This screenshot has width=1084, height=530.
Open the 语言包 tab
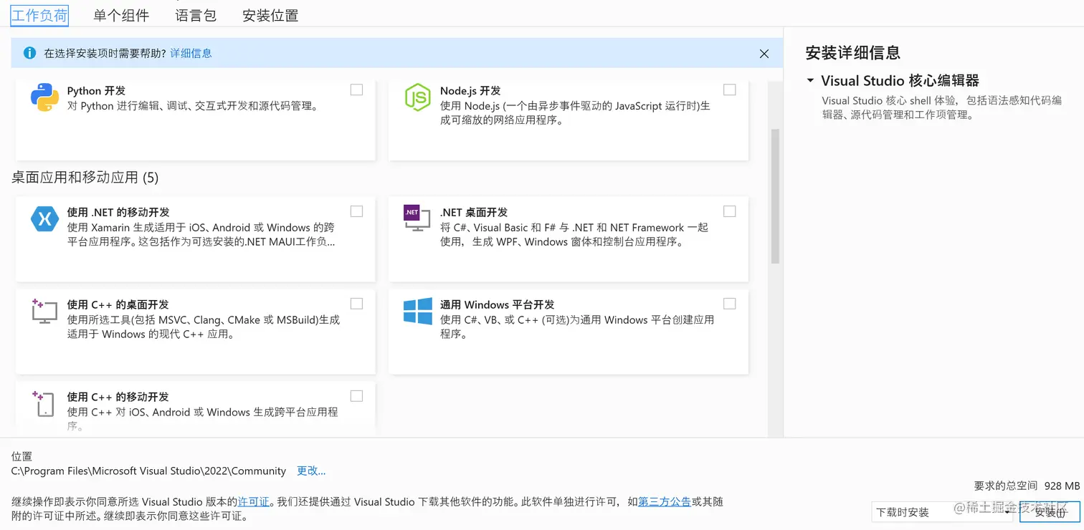pos(196,15)
